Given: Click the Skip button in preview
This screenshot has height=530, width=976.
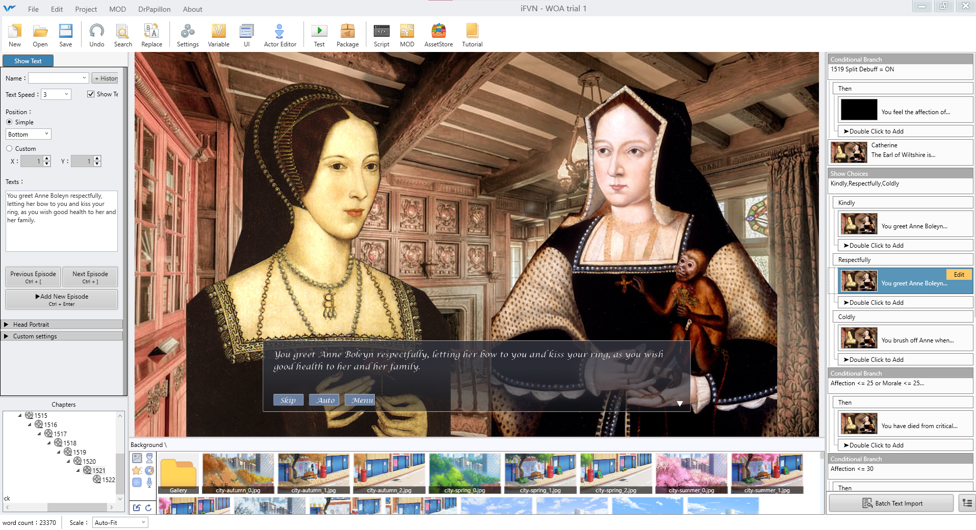Looking at the screenshot, I should click(x=288, y=400).
